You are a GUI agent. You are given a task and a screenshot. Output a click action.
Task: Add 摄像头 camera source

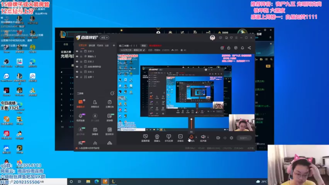coord(157,138)
